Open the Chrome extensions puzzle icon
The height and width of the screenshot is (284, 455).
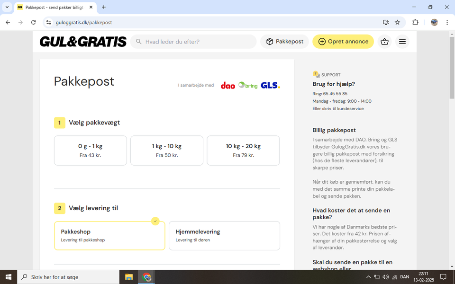click(x=415, y=22)
